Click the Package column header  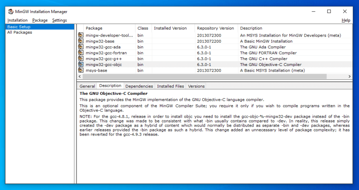[109, 28]
